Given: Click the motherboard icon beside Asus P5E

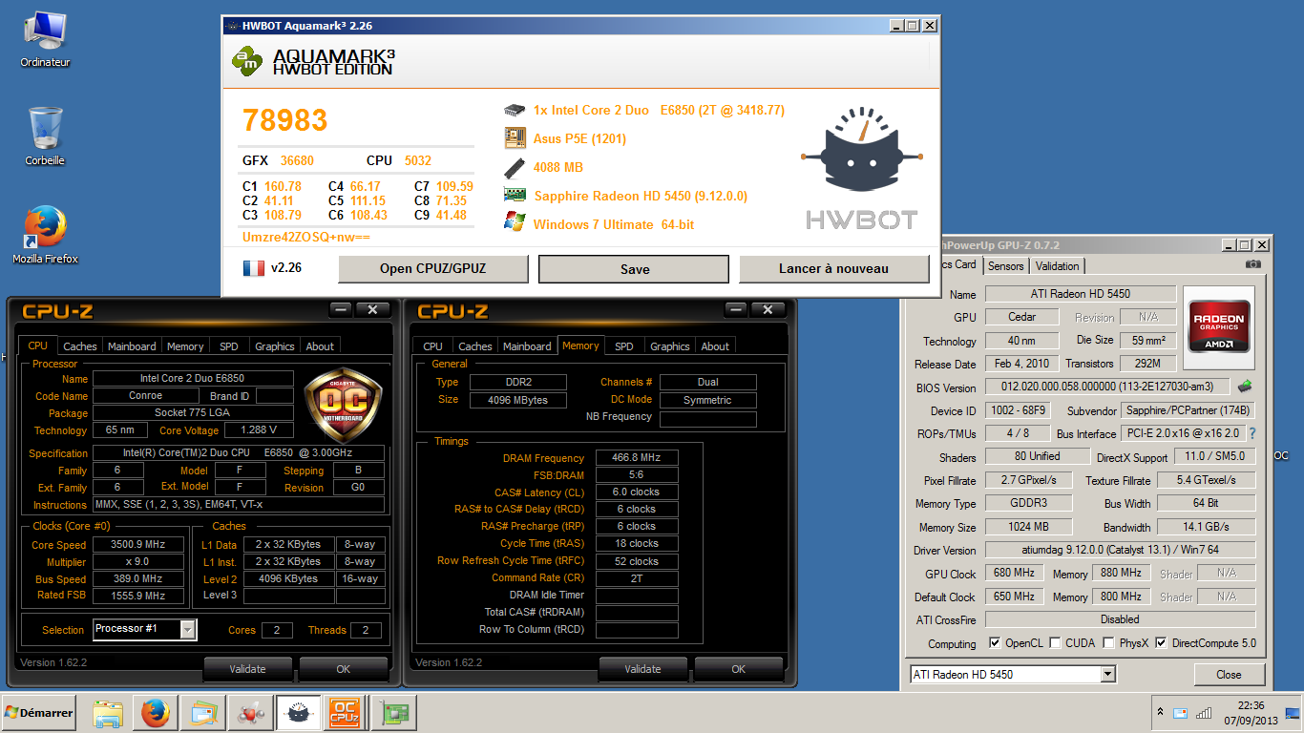Looking at the screenshot, I should coord(515,138).
